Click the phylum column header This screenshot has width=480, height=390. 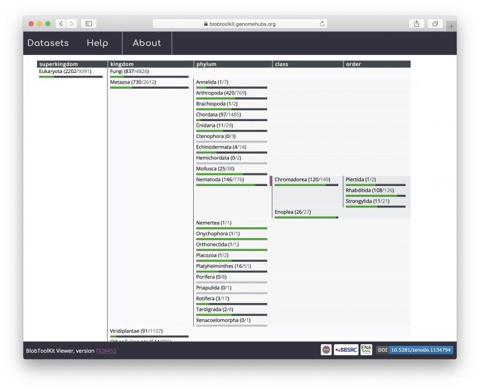coord(233,64)
